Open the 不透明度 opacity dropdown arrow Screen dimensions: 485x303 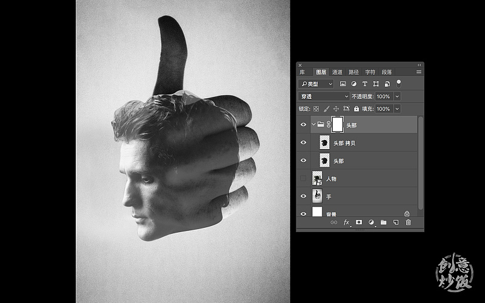pos(397,96)
